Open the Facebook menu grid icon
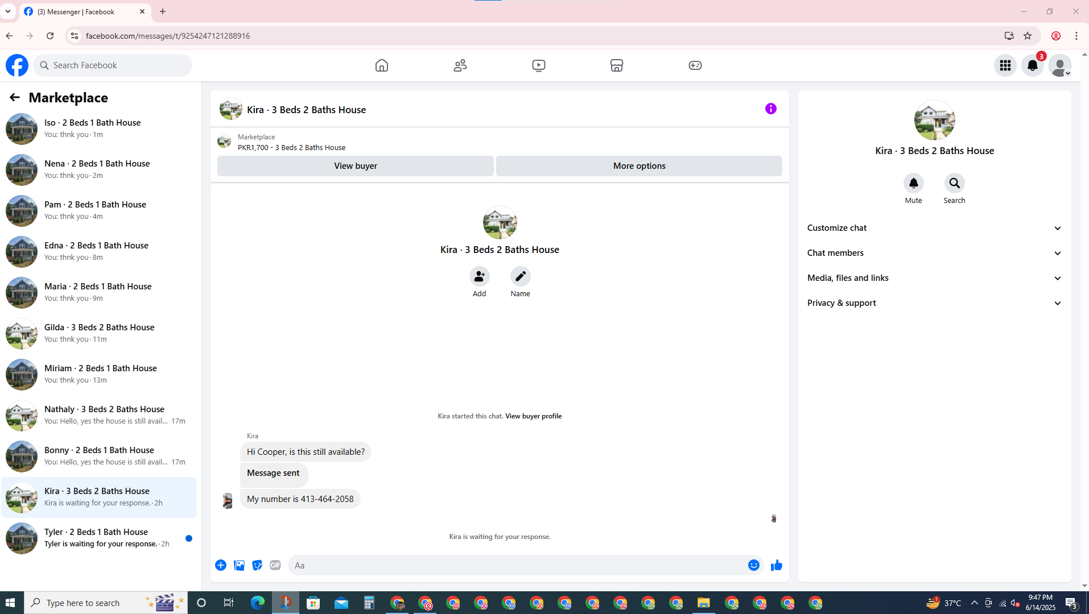This screenshot has height=614, width=1089. 1005,65
